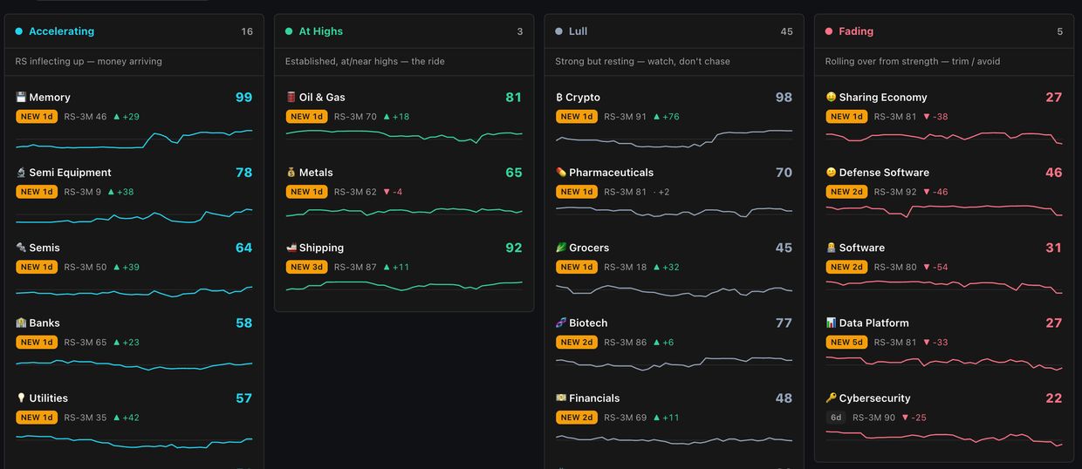Click the score 48 on Financials
The width and height of the screenshot is (1082, 469).
[784, 398]
